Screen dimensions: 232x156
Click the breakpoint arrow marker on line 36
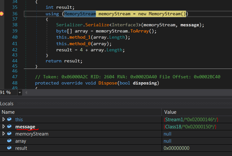[2, 14]
